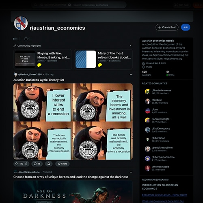Click the Austrian Economics Reddit sidebar heading
The height and width of the screenshot is (203, 203).
click(158, 41)
